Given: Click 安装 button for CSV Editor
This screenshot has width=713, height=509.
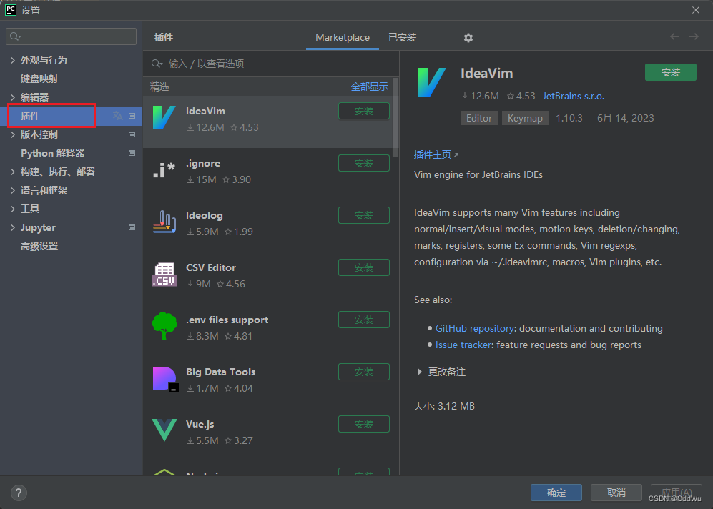Looking at the screenshot, I should click(364, 267).
